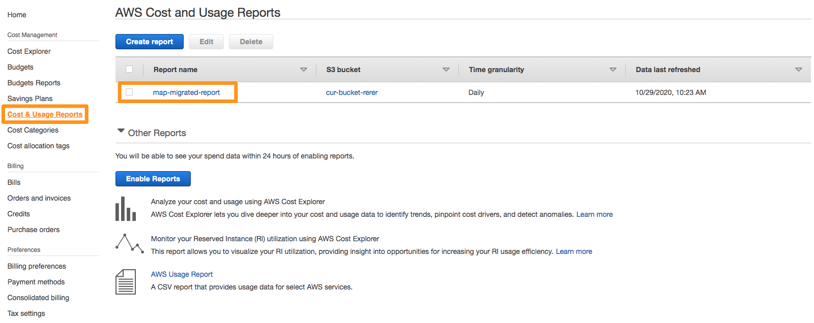Click the line graph RI utilization icon
This screenshot has width=814, height=323.
click(x=130, y=243)
